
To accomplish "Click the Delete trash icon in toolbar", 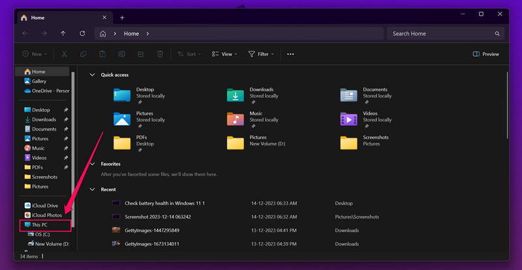I will pyautogui.click(x=160, y=54).
